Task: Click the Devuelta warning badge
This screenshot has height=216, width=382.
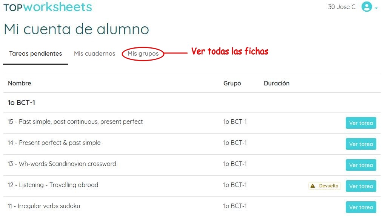Action: (x=325, y=186)
